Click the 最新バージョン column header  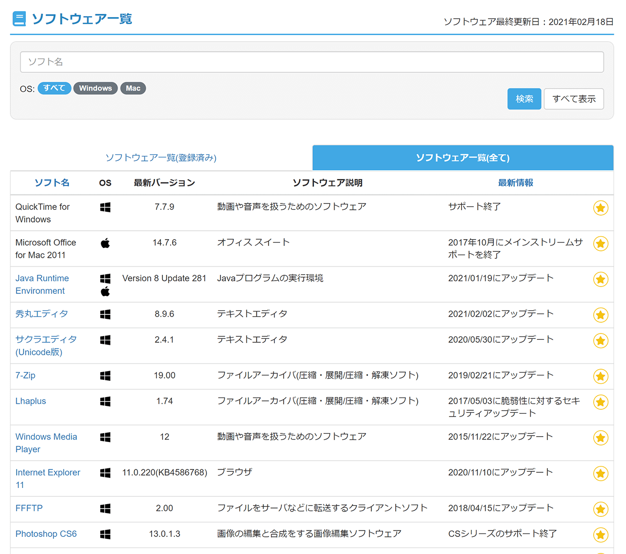pos(164,183)
